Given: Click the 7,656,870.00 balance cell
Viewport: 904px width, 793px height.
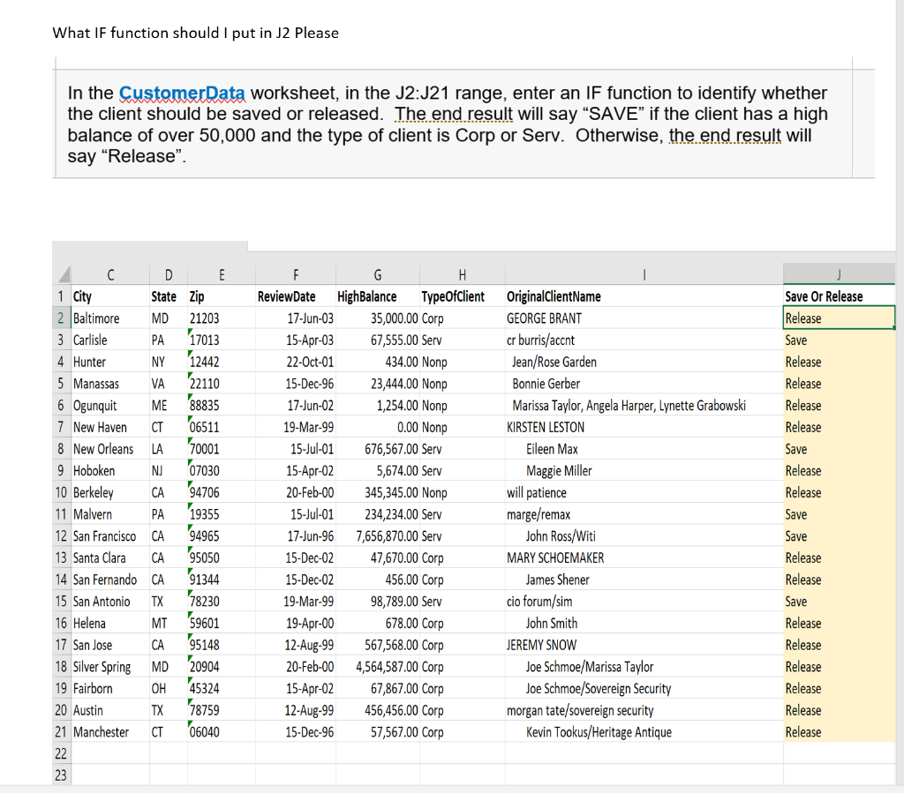Looking at the screenshot, I should [x=378, y=535].
